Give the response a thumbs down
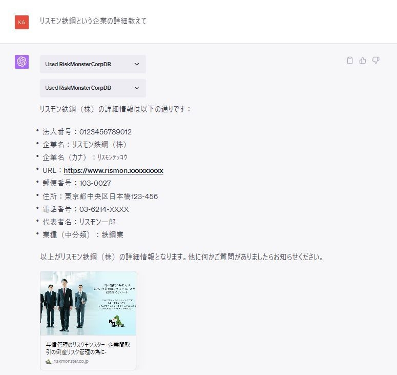The width and height of the screenshot is (397, 375). 376,61
